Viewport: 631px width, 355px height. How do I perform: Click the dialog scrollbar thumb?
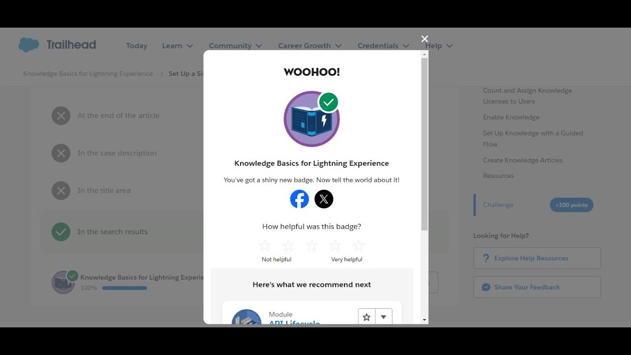tap(424, 144)
